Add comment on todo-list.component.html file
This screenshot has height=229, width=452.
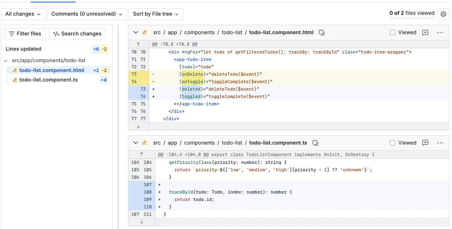425,33
